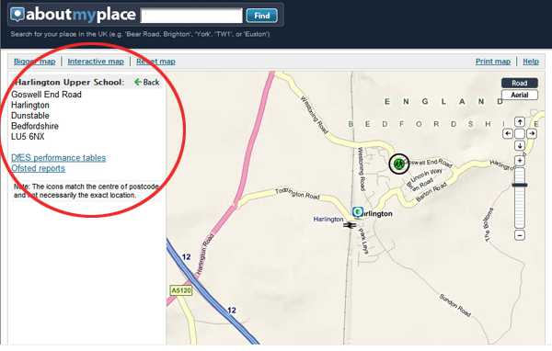Zoom in with the plus button
Image resolution: width=552 pixels, height=351 pixels.
pyautogui.click(x=520, y=161)
